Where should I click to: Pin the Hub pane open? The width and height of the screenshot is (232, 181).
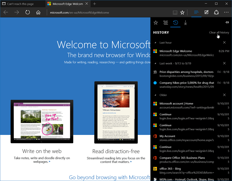pos(227,22)
